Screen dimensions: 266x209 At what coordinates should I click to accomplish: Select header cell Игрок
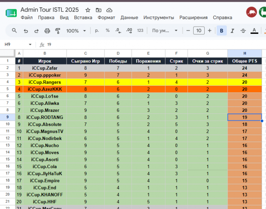pos(45,61)
